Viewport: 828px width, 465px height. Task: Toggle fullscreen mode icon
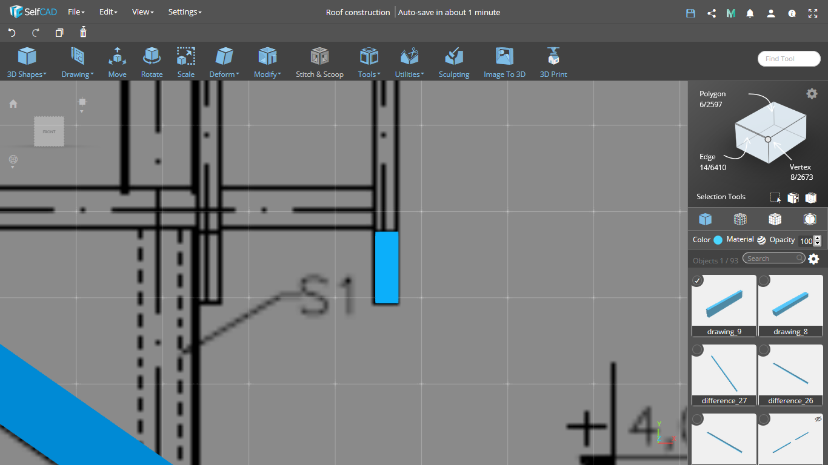pos(813,13)
